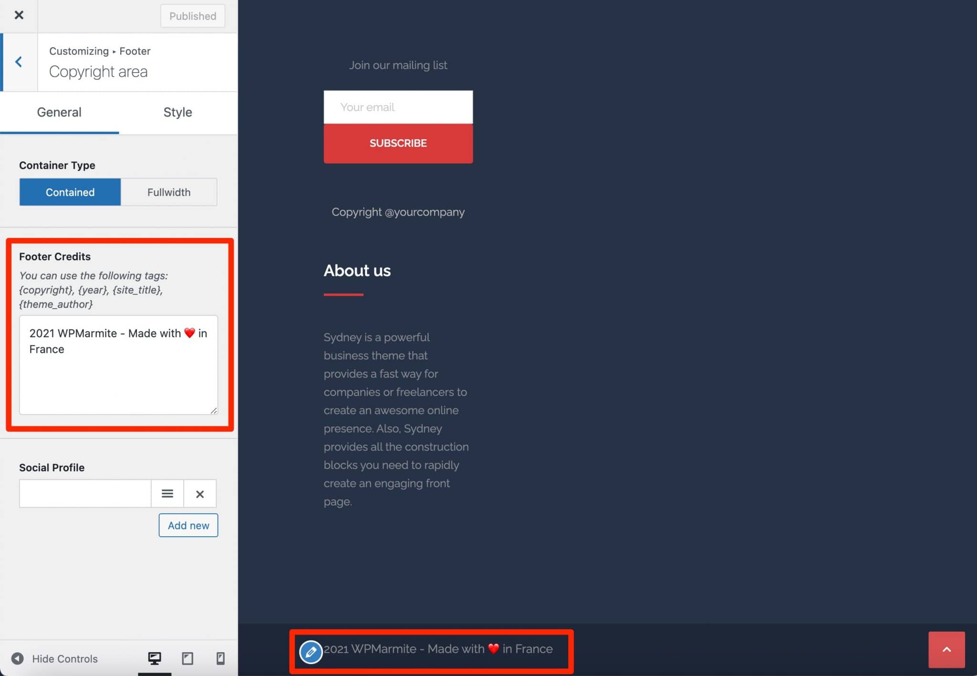Click the empty Social Profile input
The height and width of the screenshot is (676, 977).
coord(85,493)
